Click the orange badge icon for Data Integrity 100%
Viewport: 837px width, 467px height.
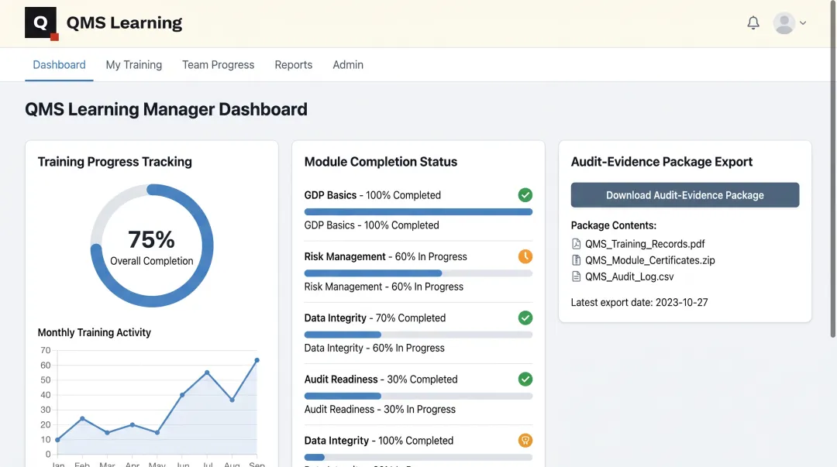525,441
